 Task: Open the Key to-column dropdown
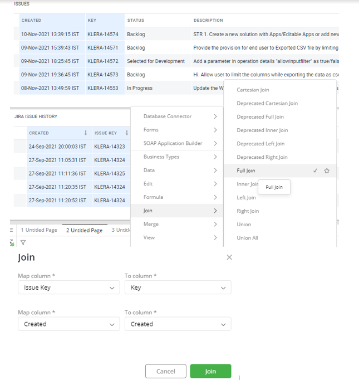click(178, 288)
